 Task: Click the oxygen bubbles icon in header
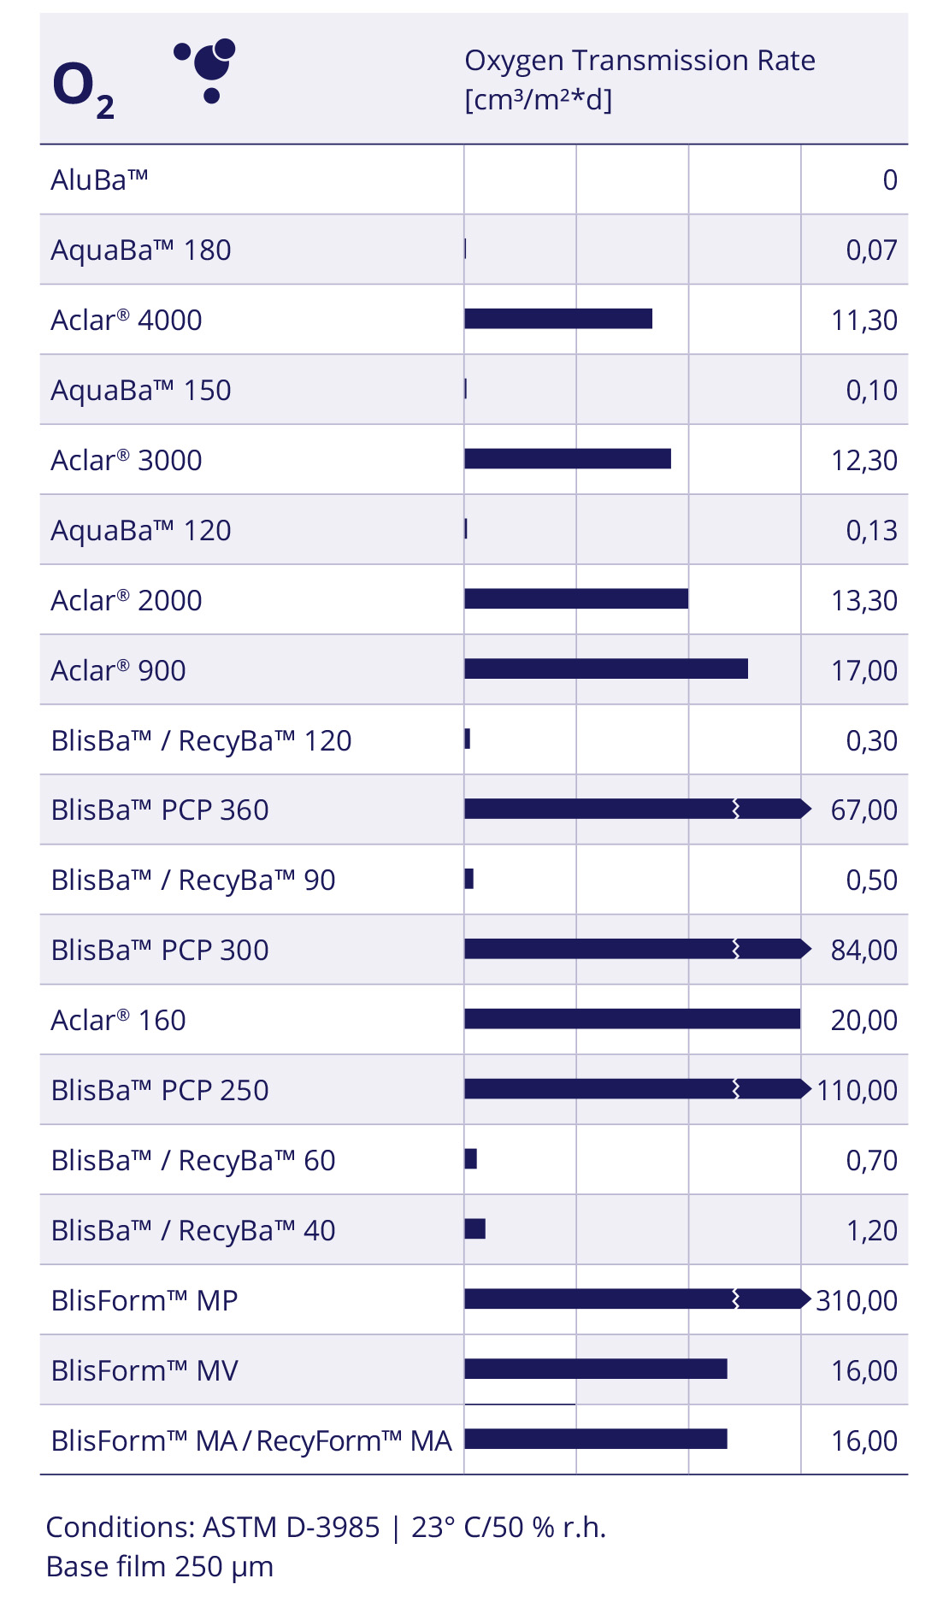coord(207,68)
